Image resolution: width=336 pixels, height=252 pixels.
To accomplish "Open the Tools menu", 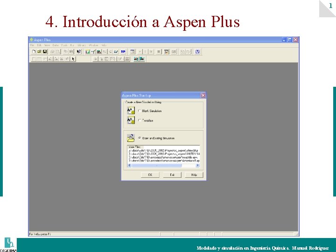I will coord(64,45).
